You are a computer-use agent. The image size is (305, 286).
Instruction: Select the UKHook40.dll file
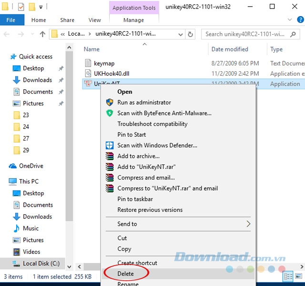click(x=112, y=74)
